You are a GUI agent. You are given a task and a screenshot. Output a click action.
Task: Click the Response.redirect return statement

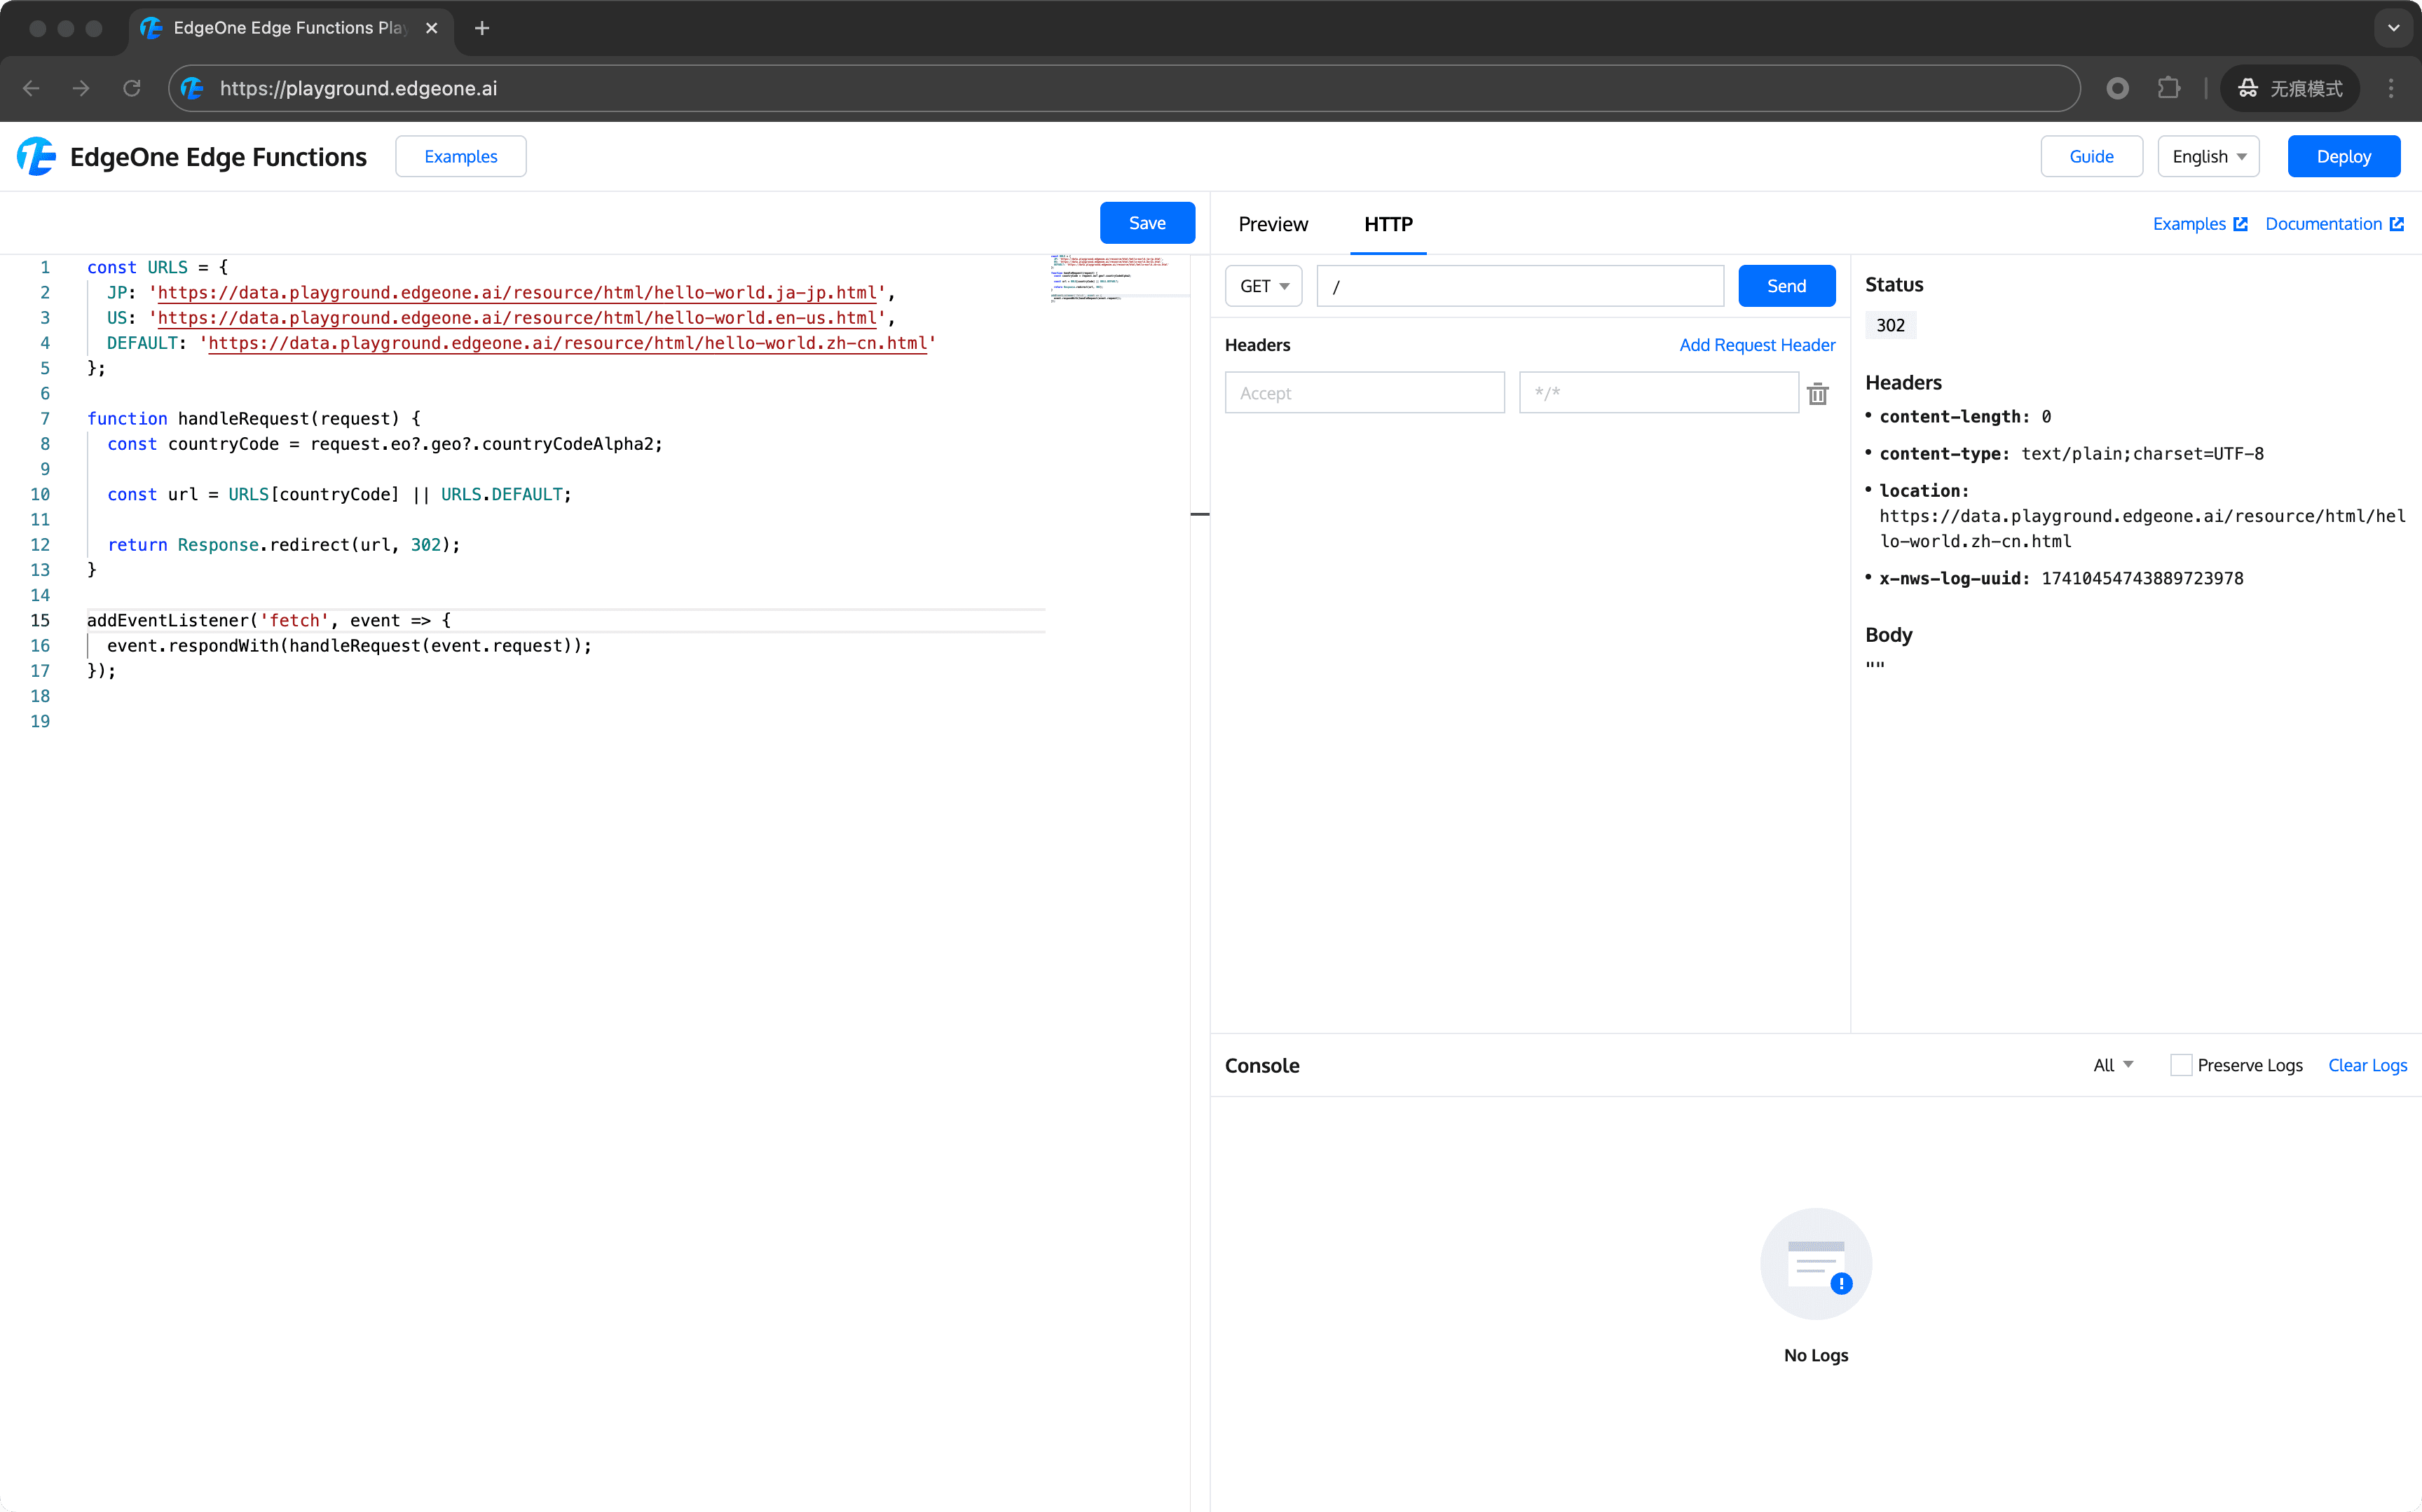(x=284, y=545)
